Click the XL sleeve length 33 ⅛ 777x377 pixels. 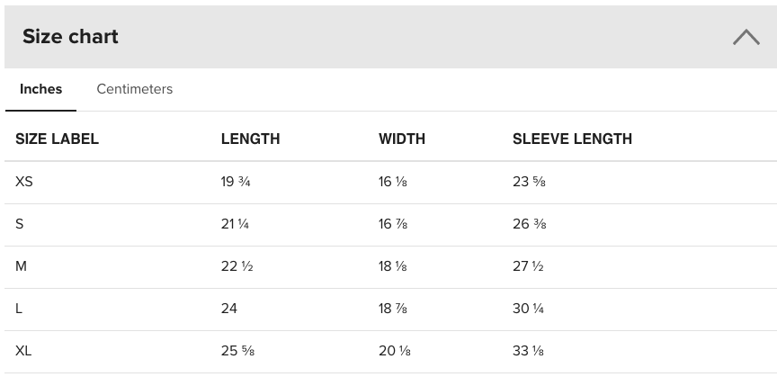(528, 351)
